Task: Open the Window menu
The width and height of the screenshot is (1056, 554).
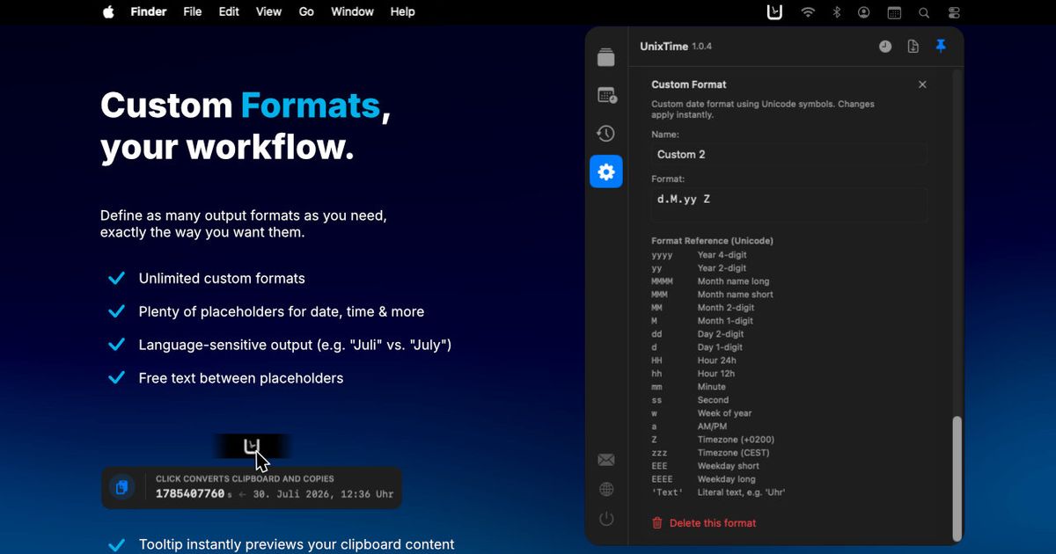Action: pos(353,12)
